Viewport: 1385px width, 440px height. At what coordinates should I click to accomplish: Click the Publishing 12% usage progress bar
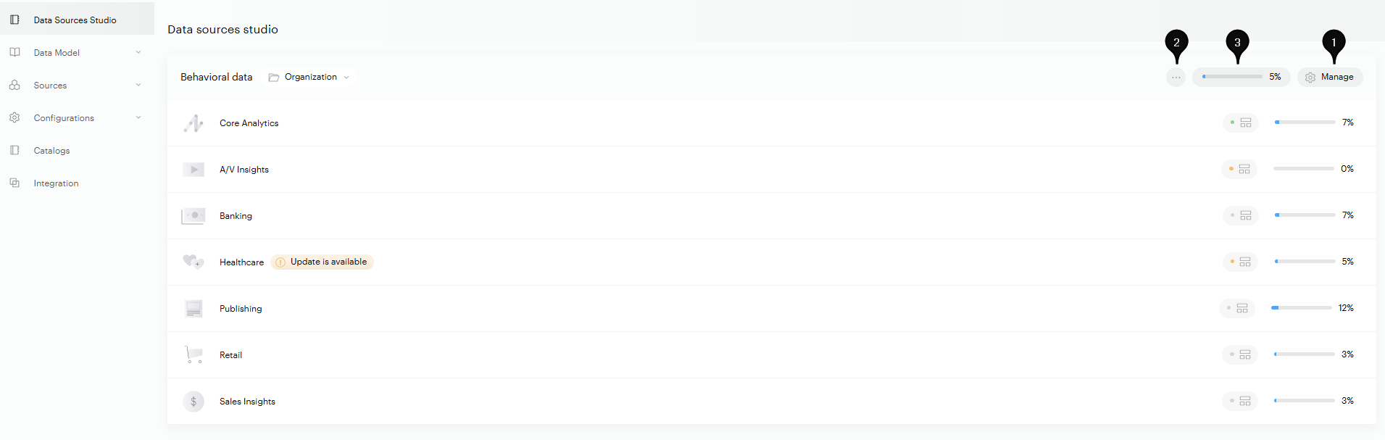[1302, 308]
